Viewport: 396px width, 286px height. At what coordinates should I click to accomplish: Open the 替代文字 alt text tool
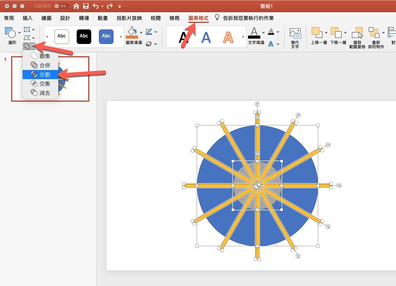(x=295, y=37)
